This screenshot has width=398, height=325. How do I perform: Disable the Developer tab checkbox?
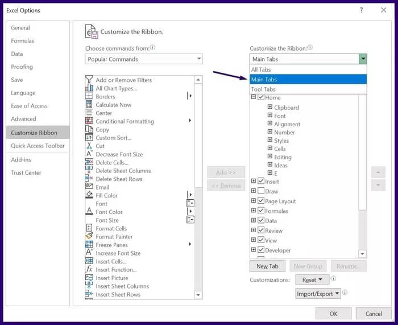coord(261,250)
